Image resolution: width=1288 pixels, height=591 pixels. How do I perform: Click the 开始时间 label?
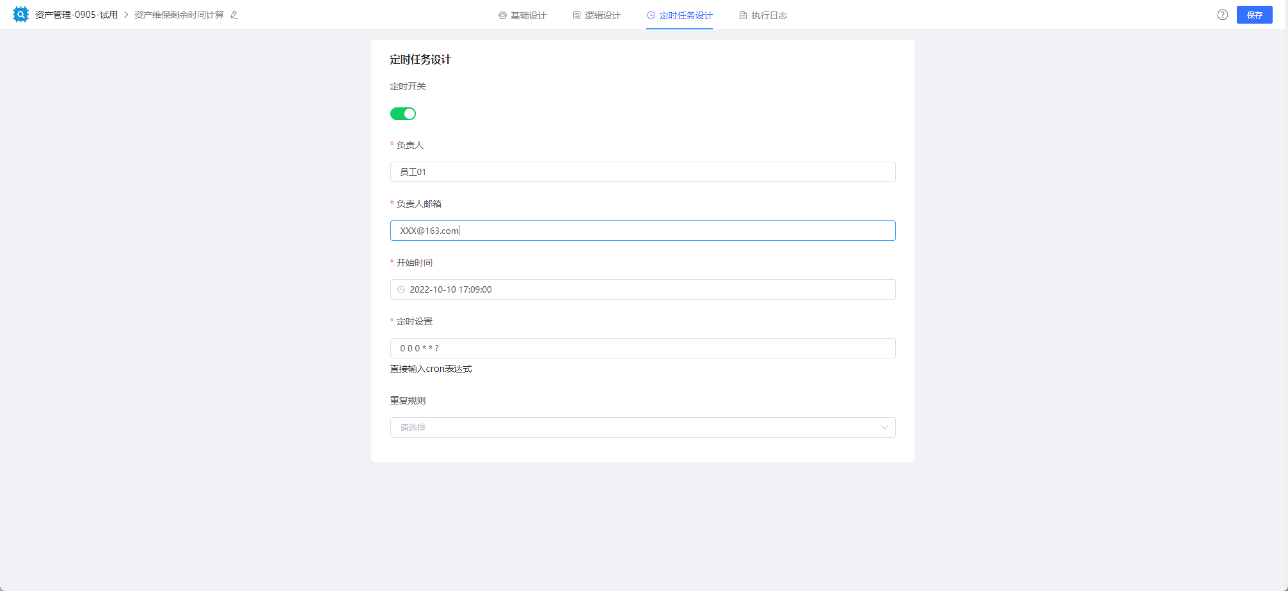click(414, 263)
